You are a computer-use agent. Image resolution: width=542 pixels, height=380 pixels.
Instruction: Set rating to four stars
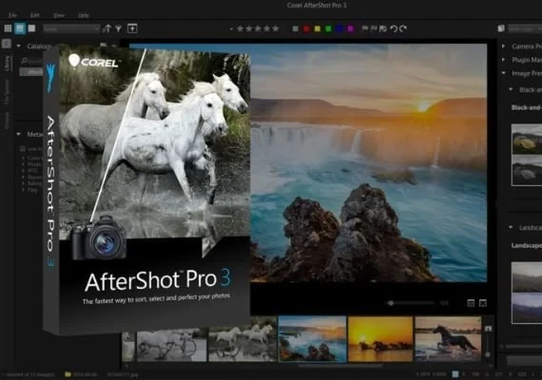[267, 28]
